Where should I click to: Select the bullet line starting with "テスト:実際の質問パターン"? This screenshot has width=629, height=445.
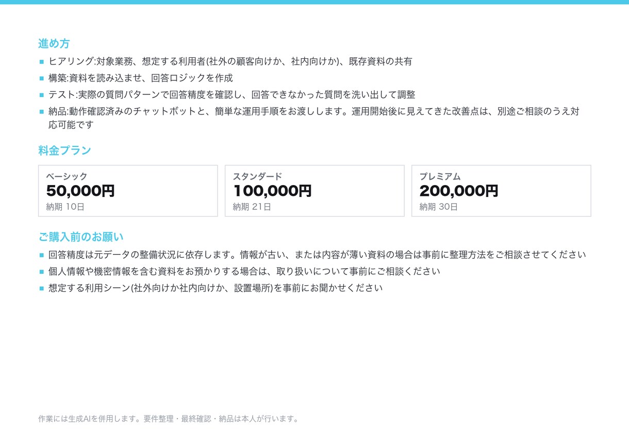pos(232,95)
